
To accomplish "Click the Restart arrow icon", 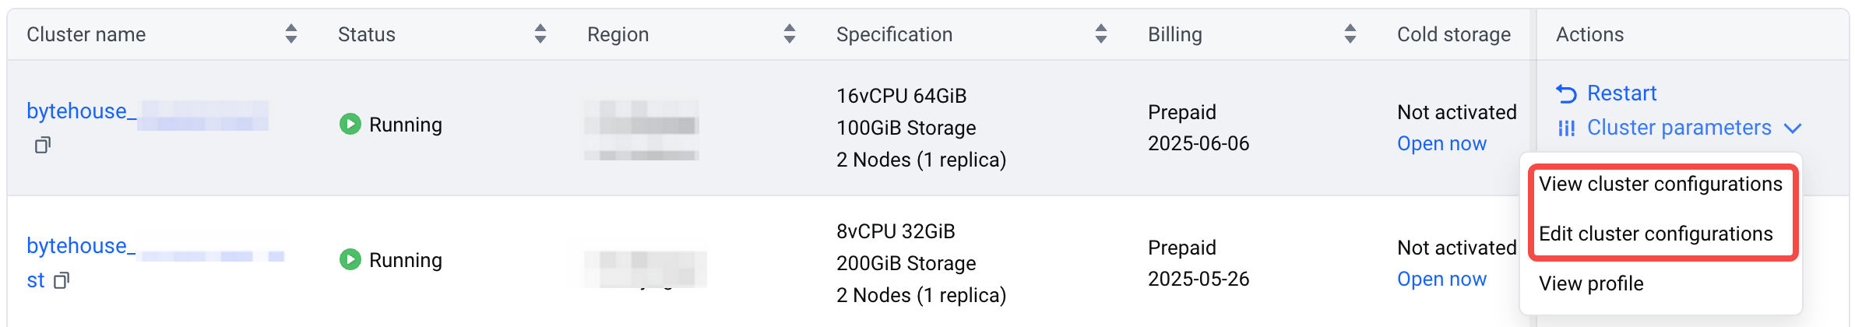I will click(x=1566, y=94).
